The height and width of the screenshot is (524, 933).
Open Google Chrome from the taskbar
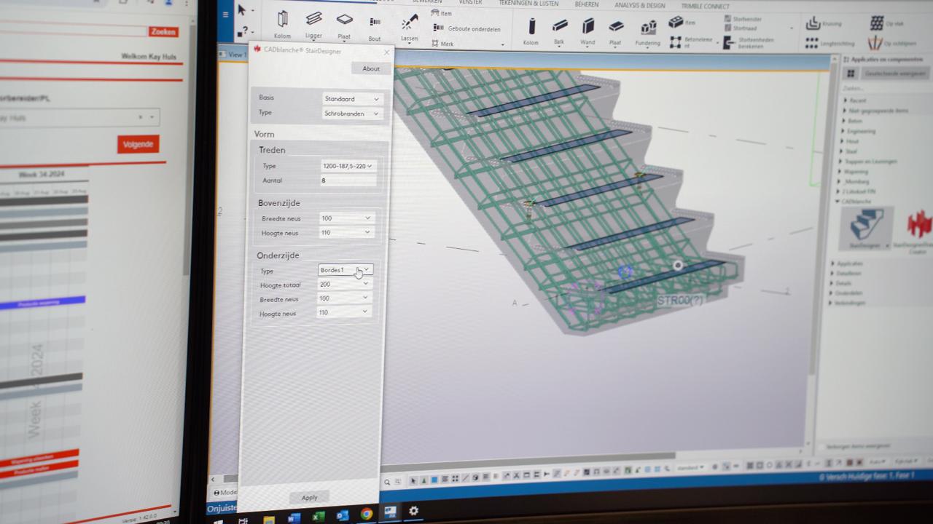366,515
